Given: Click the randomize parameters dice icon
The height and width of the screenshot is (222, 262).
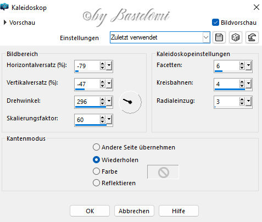Looking at the screenshot, I should pos(236,37).
